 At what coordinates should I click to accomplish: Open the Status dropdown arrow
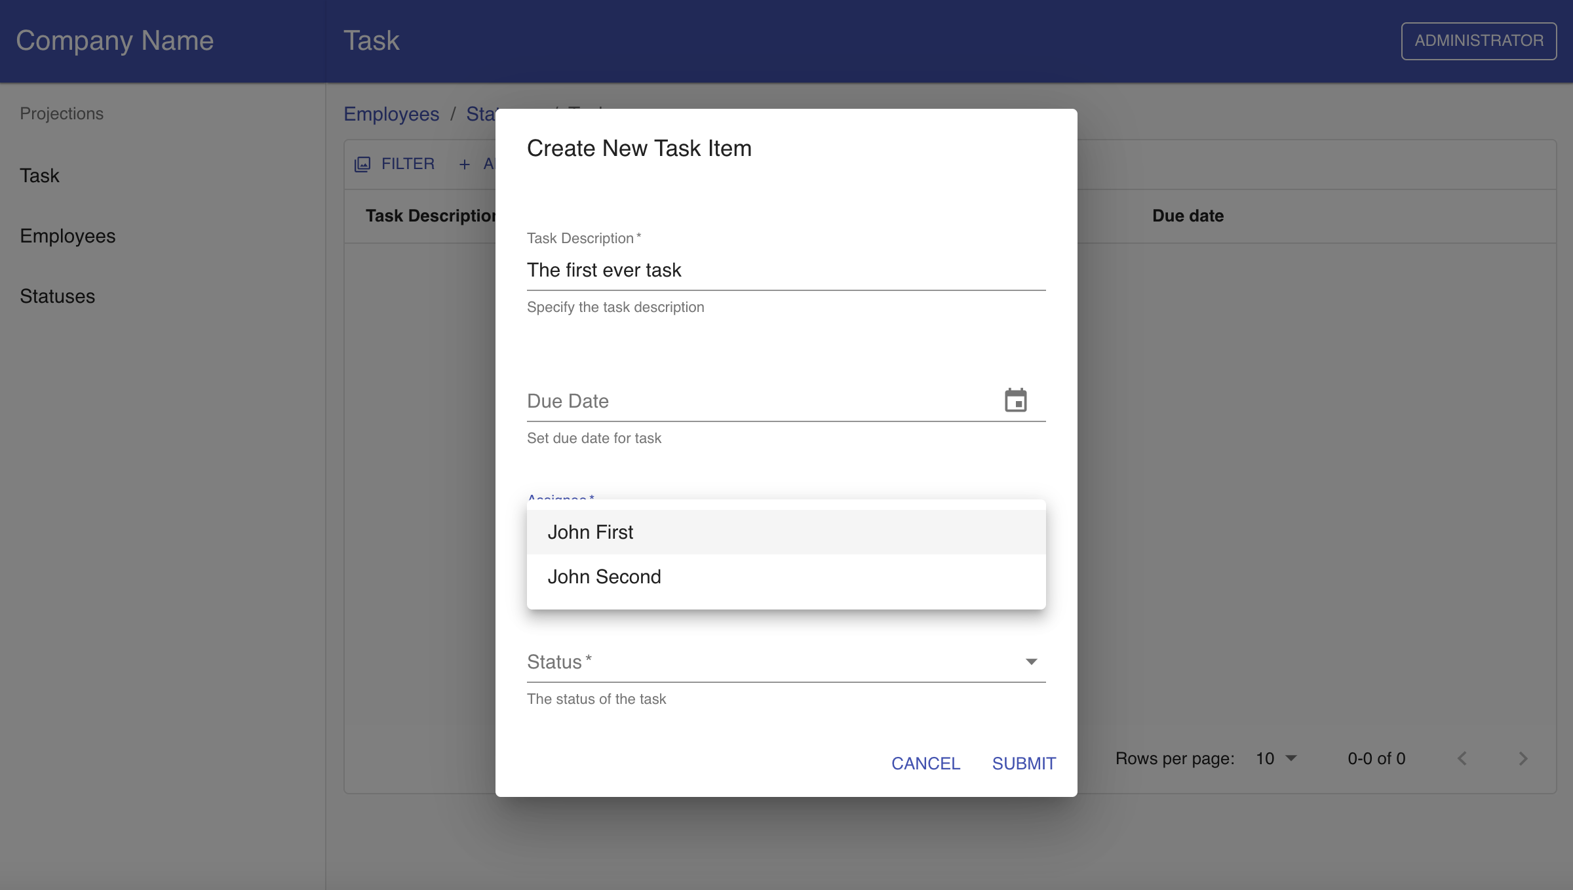coord(1030,662)
